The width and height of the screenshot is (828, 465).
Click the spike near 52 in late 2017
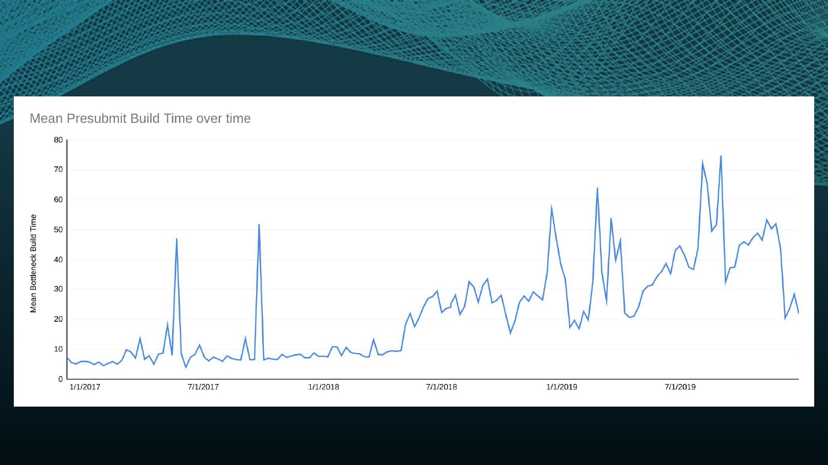(x=259, y=225)
